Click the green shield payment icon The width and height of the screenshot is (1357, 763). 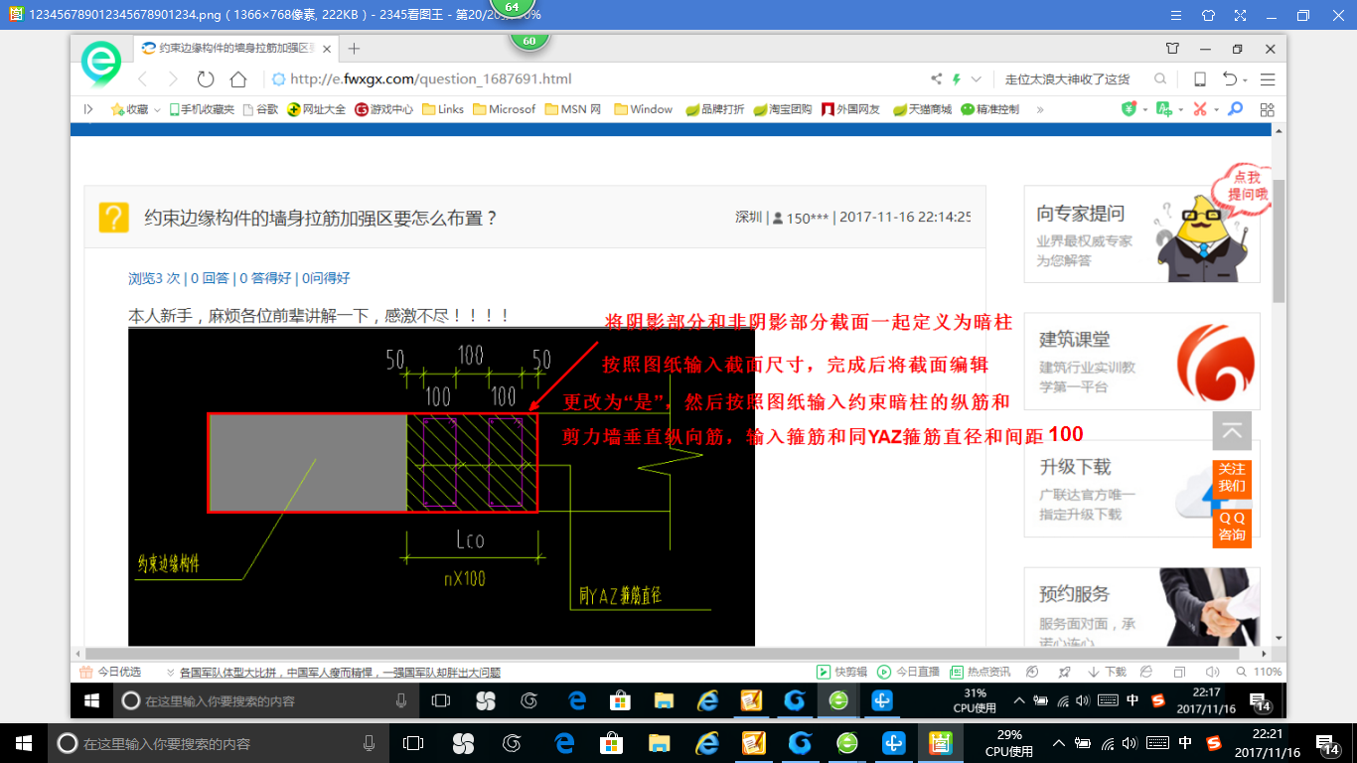coord(1130,109)
